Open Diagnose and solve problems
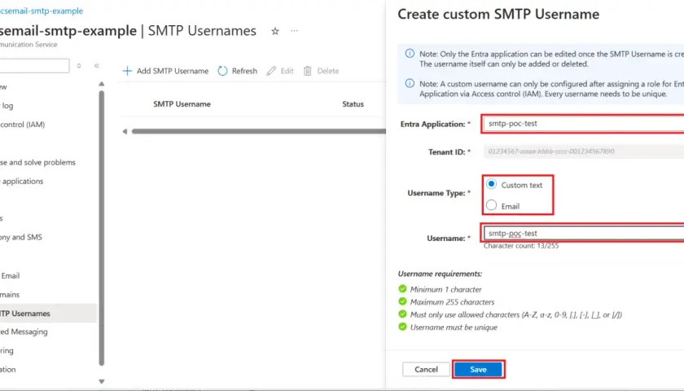The height and width of the screenshot is (391, 684). tap(37, 162)
